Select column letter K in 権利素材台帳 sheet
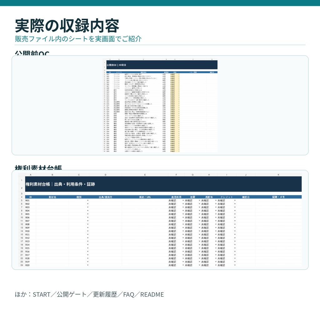The image size is (320, 320). click(x=278, y=175)
